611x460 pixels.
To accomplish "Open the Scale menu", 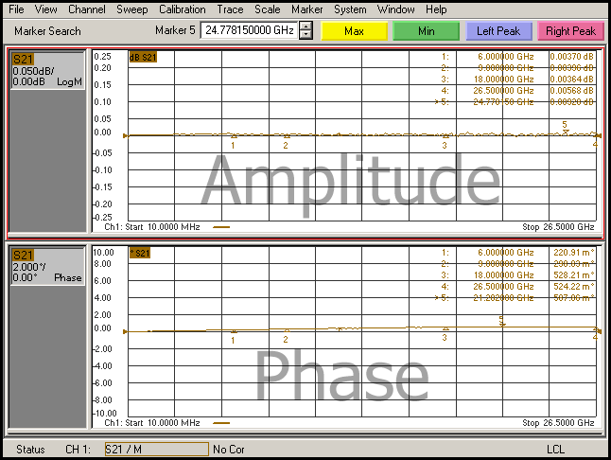I will pos(268,9).
